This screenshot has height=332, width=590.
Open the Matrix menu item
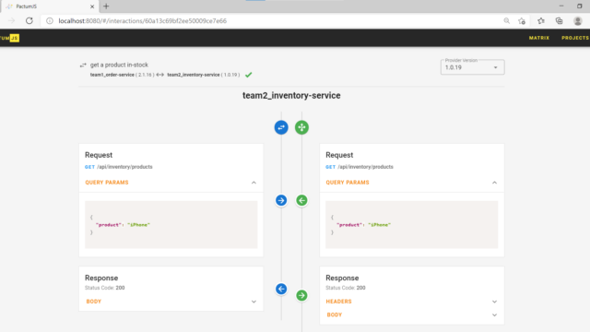pyautogui.click(x=538, y=38)
